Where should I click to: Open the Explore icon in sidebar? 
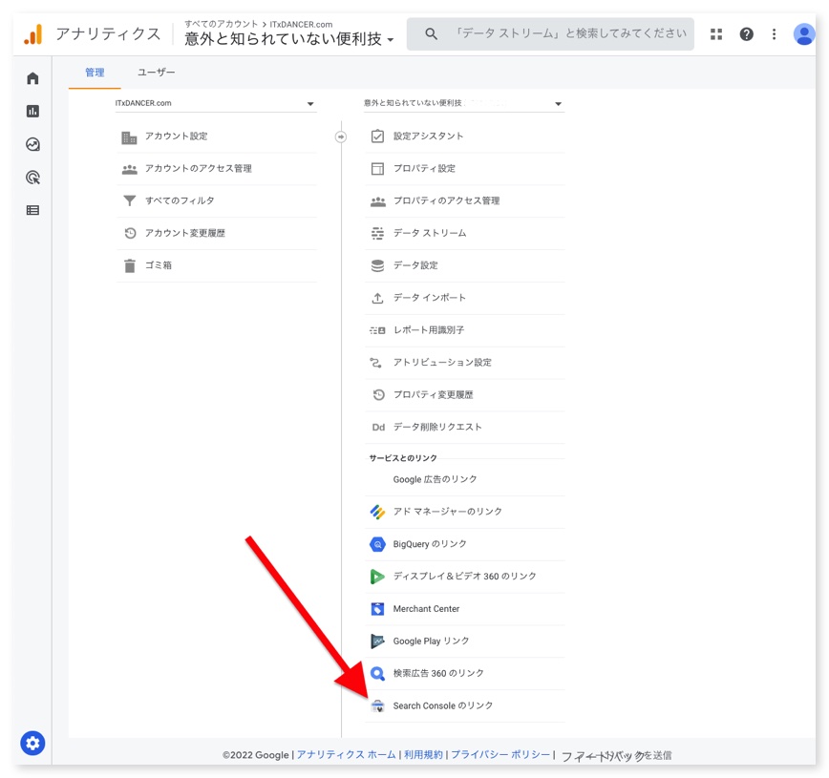pos(32,144)
